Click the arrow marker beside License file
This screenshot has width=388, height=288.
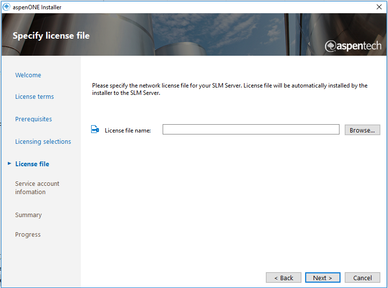9,163
